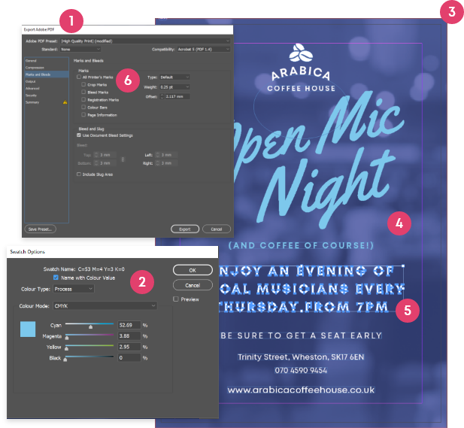Uncheck Name with Colour Value
The image size is (464, 428).
(56, 278)
